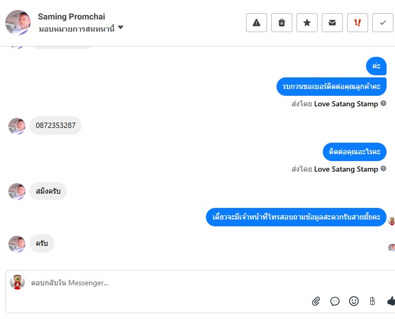Flag conversation with red exclamation marks

coord(358,23)
